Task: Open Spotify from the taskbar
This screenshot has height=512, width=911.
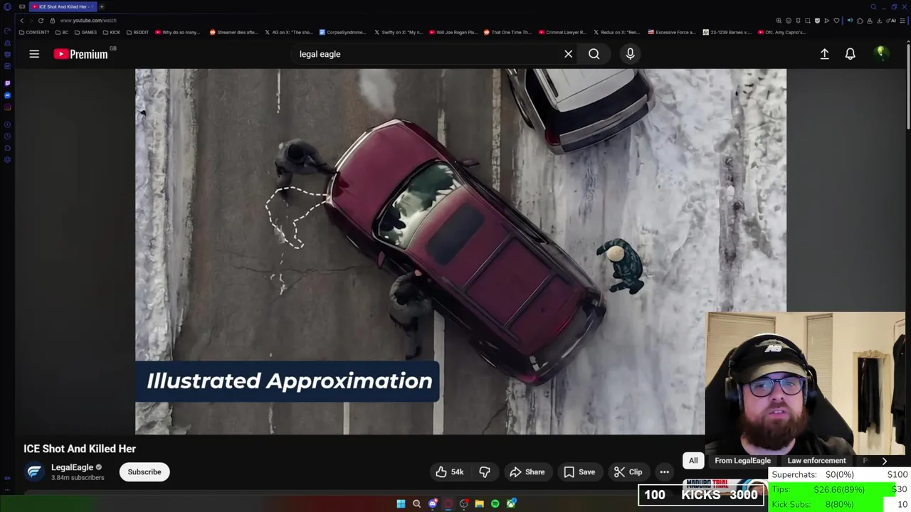Action: pyautogui.click(x=495, y=503)
